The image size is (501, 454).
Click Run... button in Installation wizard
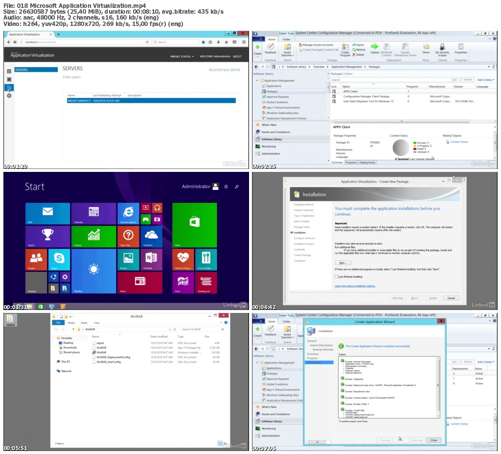click(x=343, y=263)
